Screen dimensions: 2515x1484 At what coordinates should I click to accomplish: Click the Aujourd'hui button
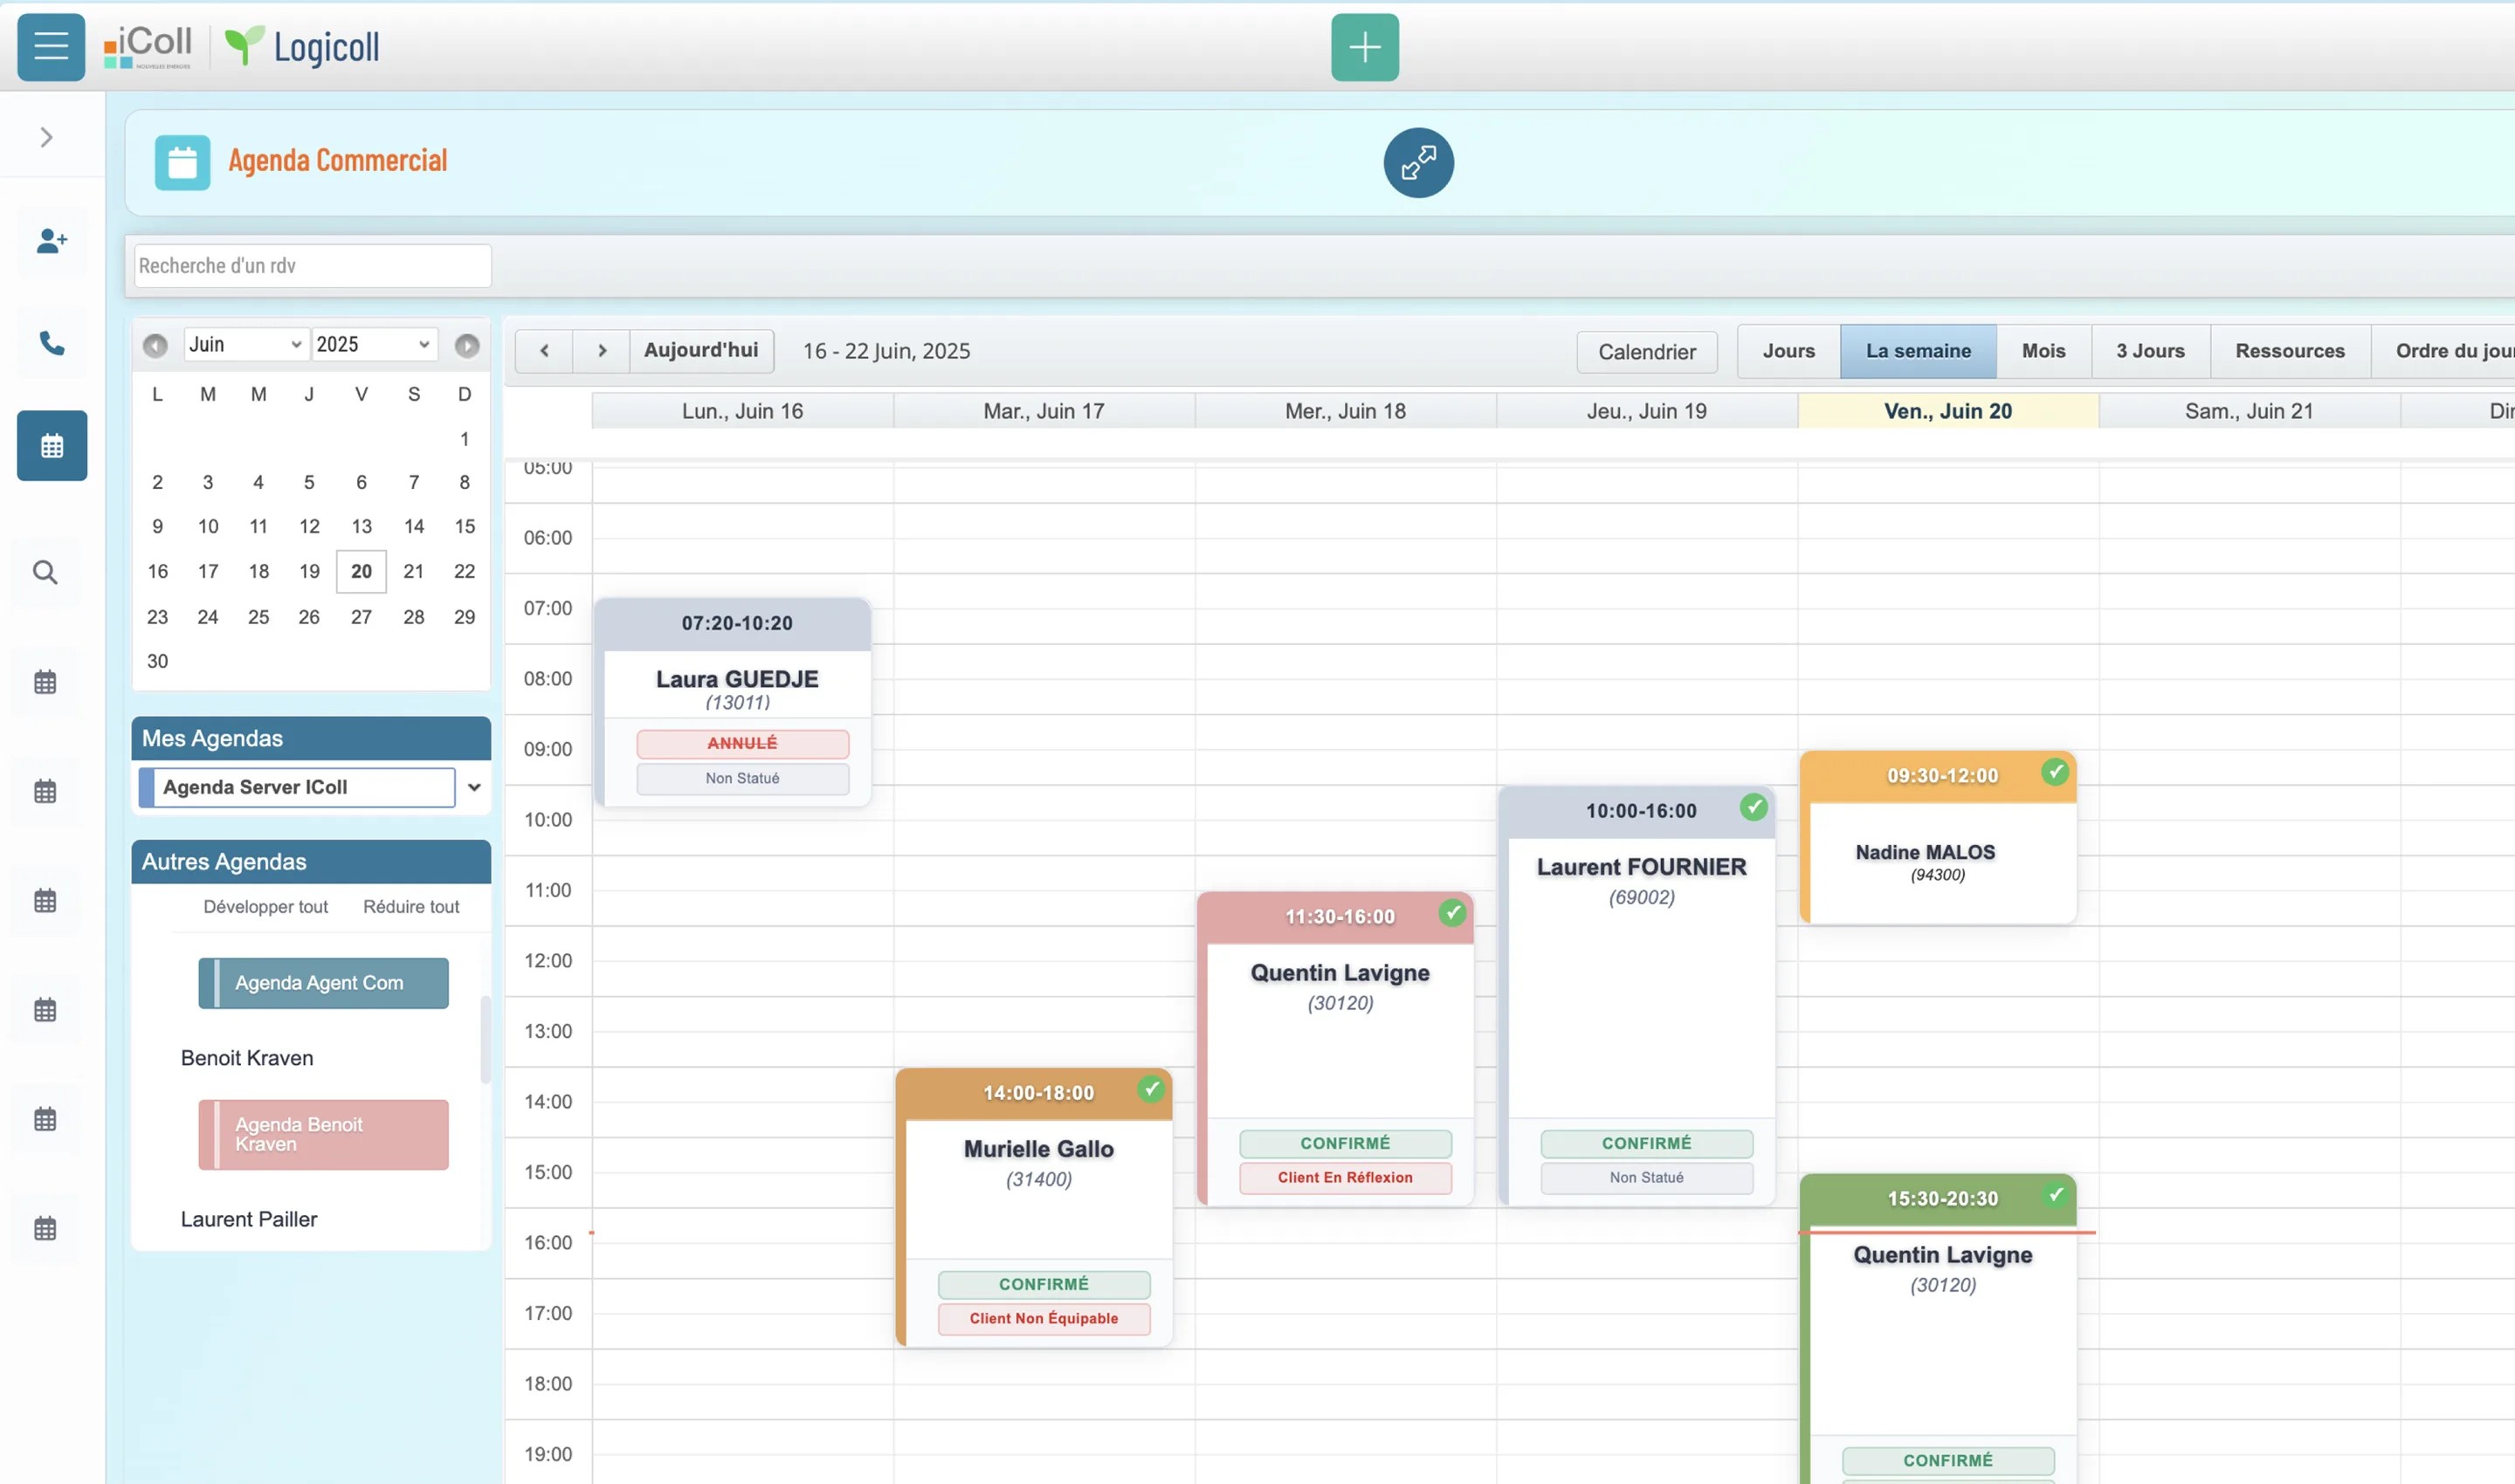pyautogui.click(x=700, y=351)
